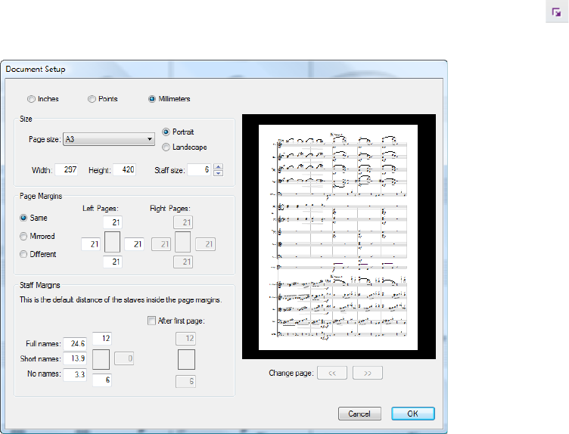Select Mirrored page margins option

(x=23, y=237)
